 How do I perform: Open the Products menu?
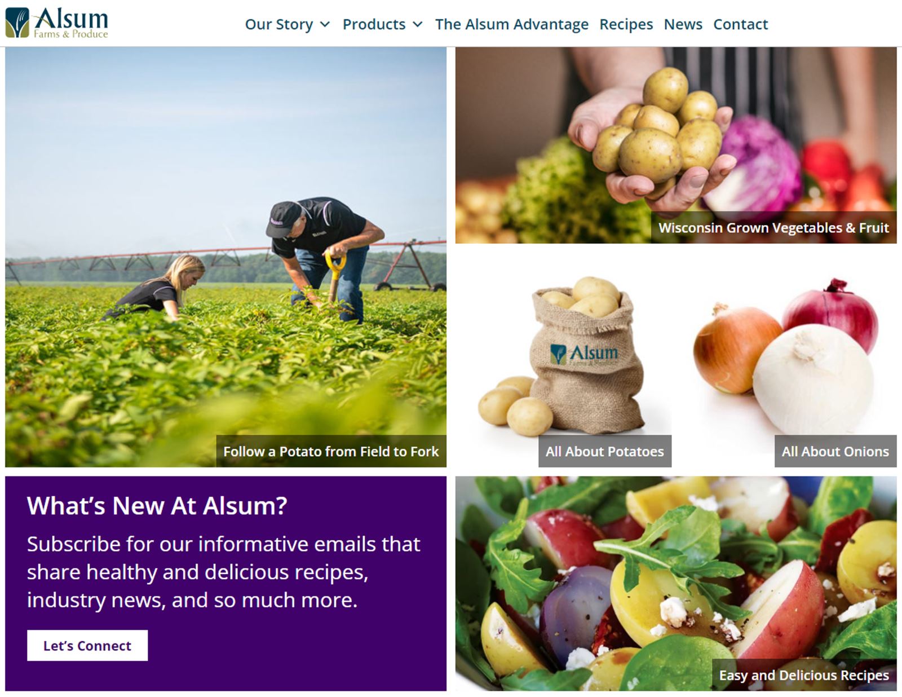click(x=374, y=24)
